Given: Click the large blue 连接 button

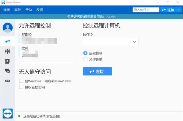Looking at the screenshot, I should click(x=98, y=71).
